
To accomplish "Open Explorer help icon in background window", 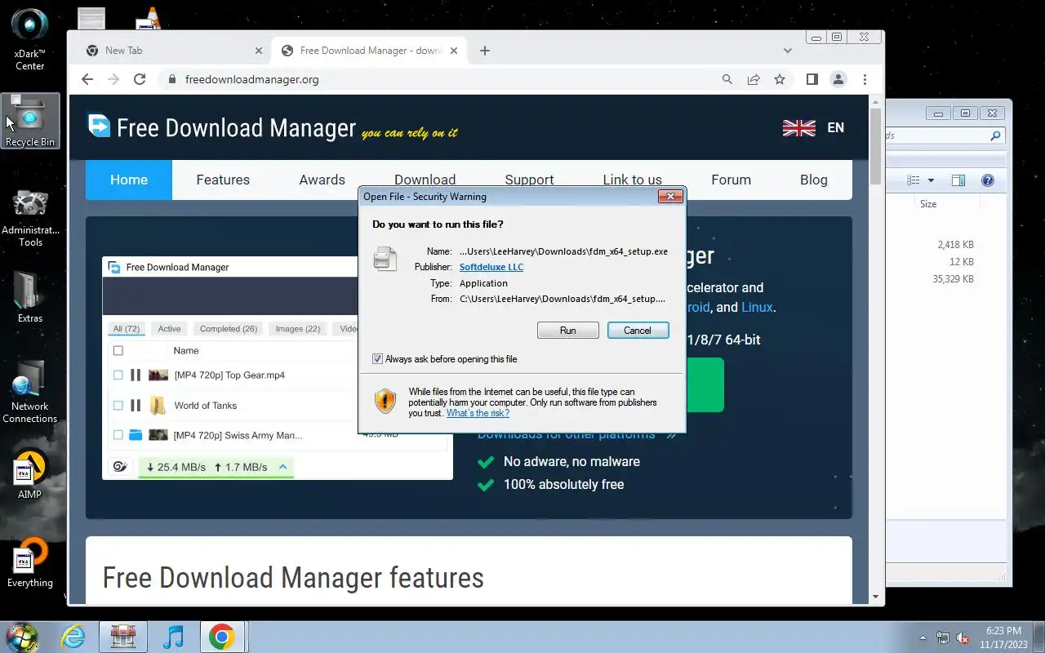I will (x=987, y=180).
